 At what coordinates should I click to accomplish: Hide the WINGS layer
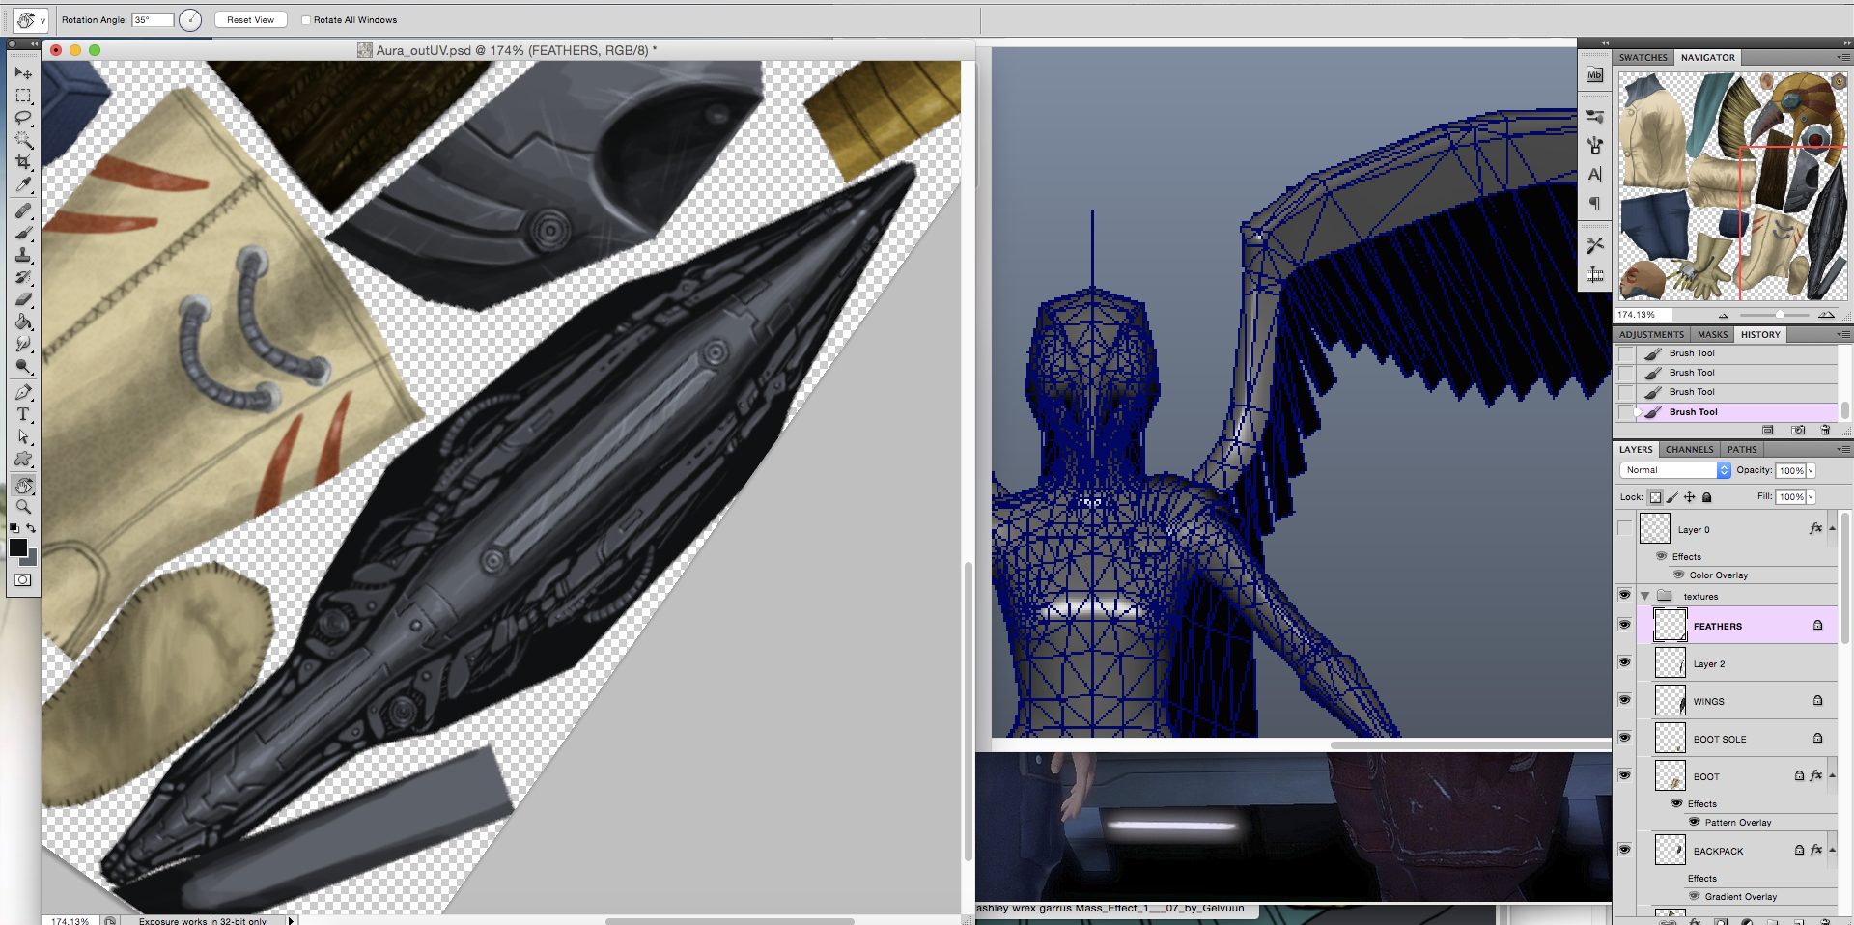click(1625, 701)
